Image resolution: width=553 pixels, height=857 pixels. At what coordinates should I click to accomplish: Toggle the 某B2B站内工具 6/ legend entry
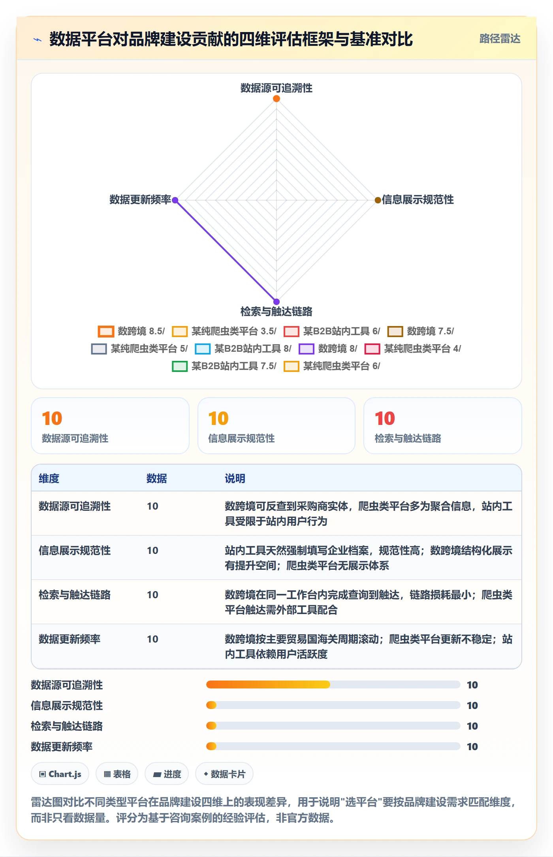pos(332,331)
